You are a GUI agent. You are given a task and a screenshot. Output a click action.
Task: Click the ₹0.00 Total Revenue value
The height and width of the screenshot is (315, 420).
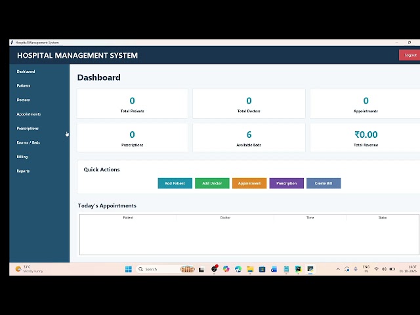click(x=366, y=135)
